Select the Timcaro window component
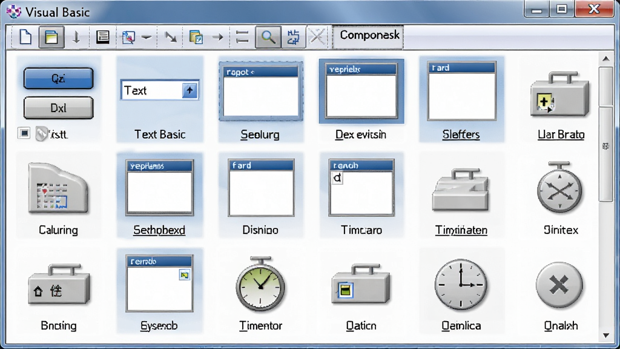Image resolution: width=620 pixels, height=349 pixels. [x=361, y=188]
